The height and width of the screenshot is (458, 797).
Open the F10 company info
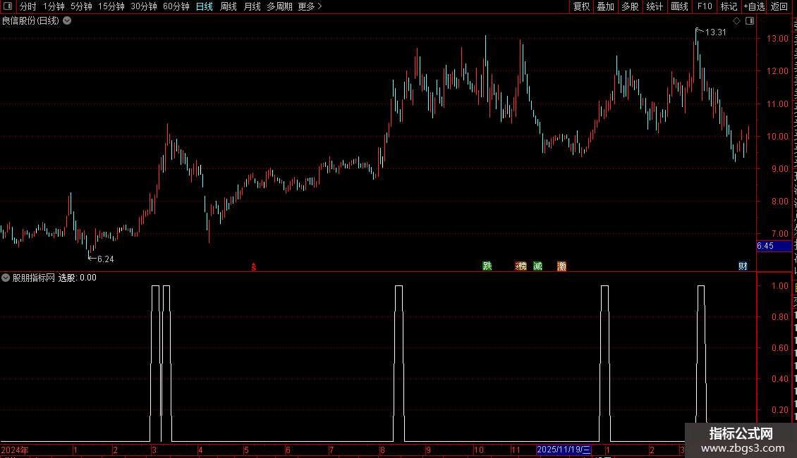tap(705, 6)
